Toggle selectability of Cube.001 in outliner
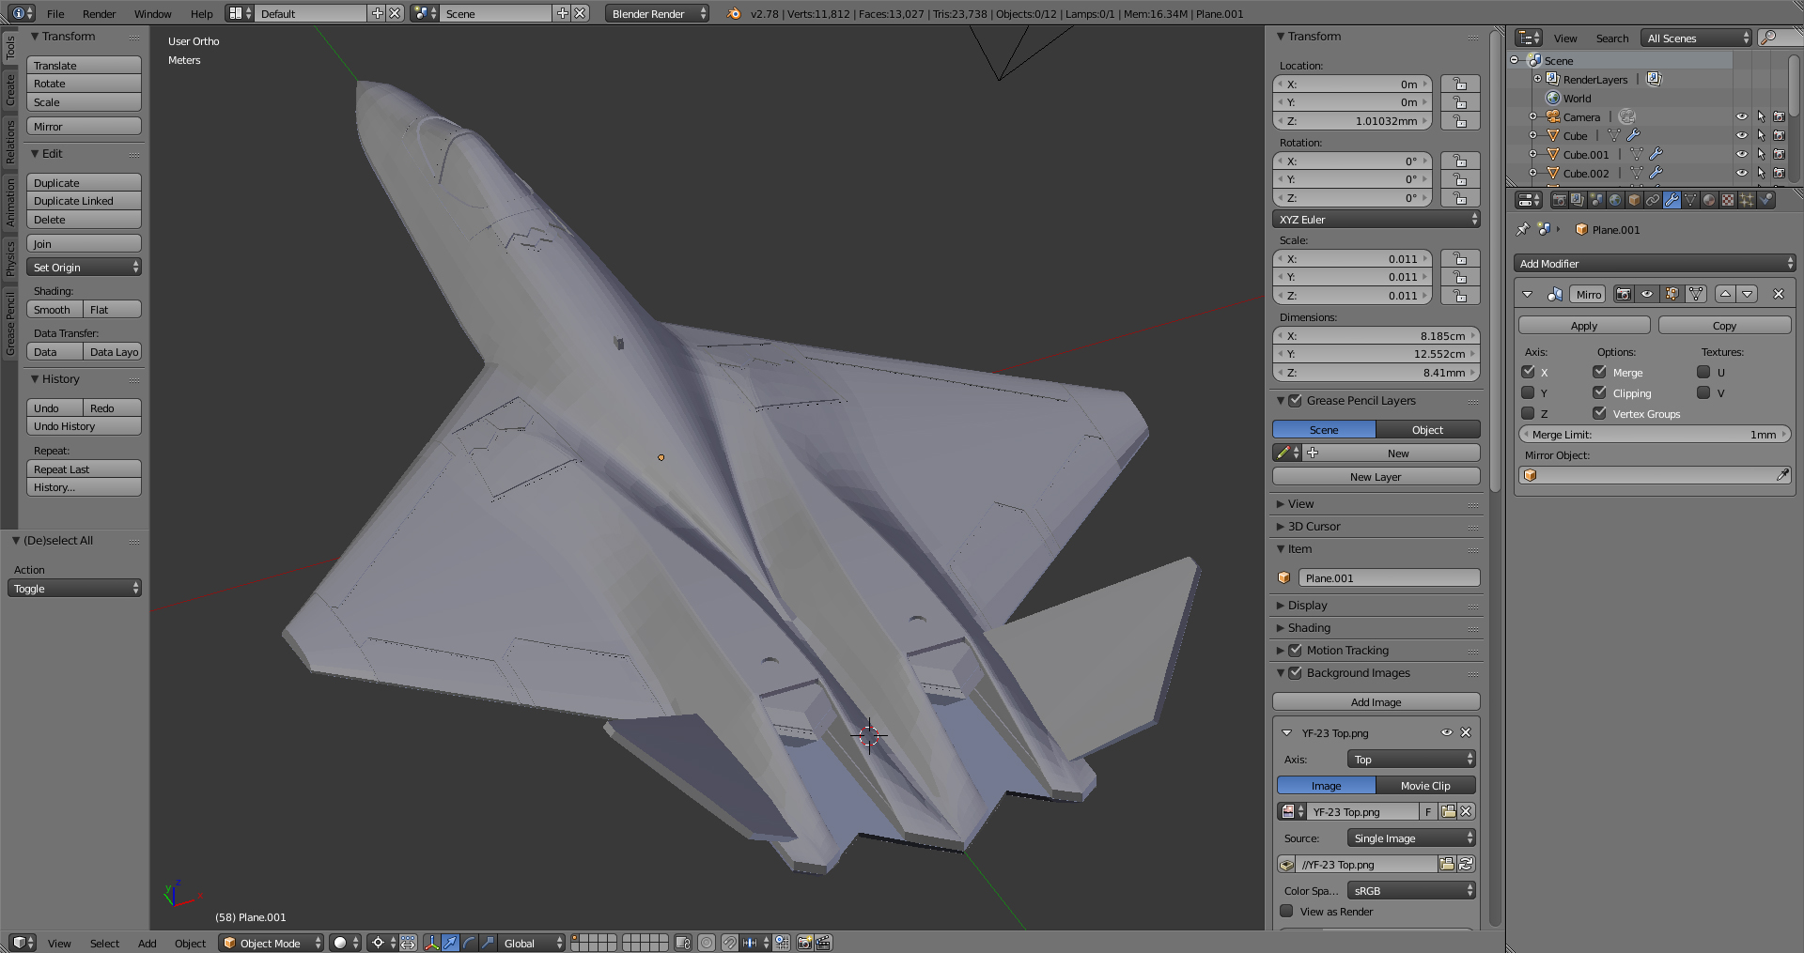This screenshot has width=1804, height=953. click(x=1761, y=154)
